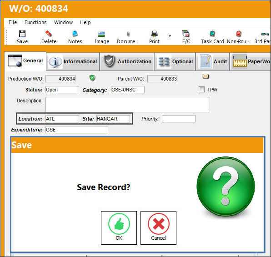Switch to the Informational tab
The height and width of the screenshot is (257, 271).
tap(73, 61)
